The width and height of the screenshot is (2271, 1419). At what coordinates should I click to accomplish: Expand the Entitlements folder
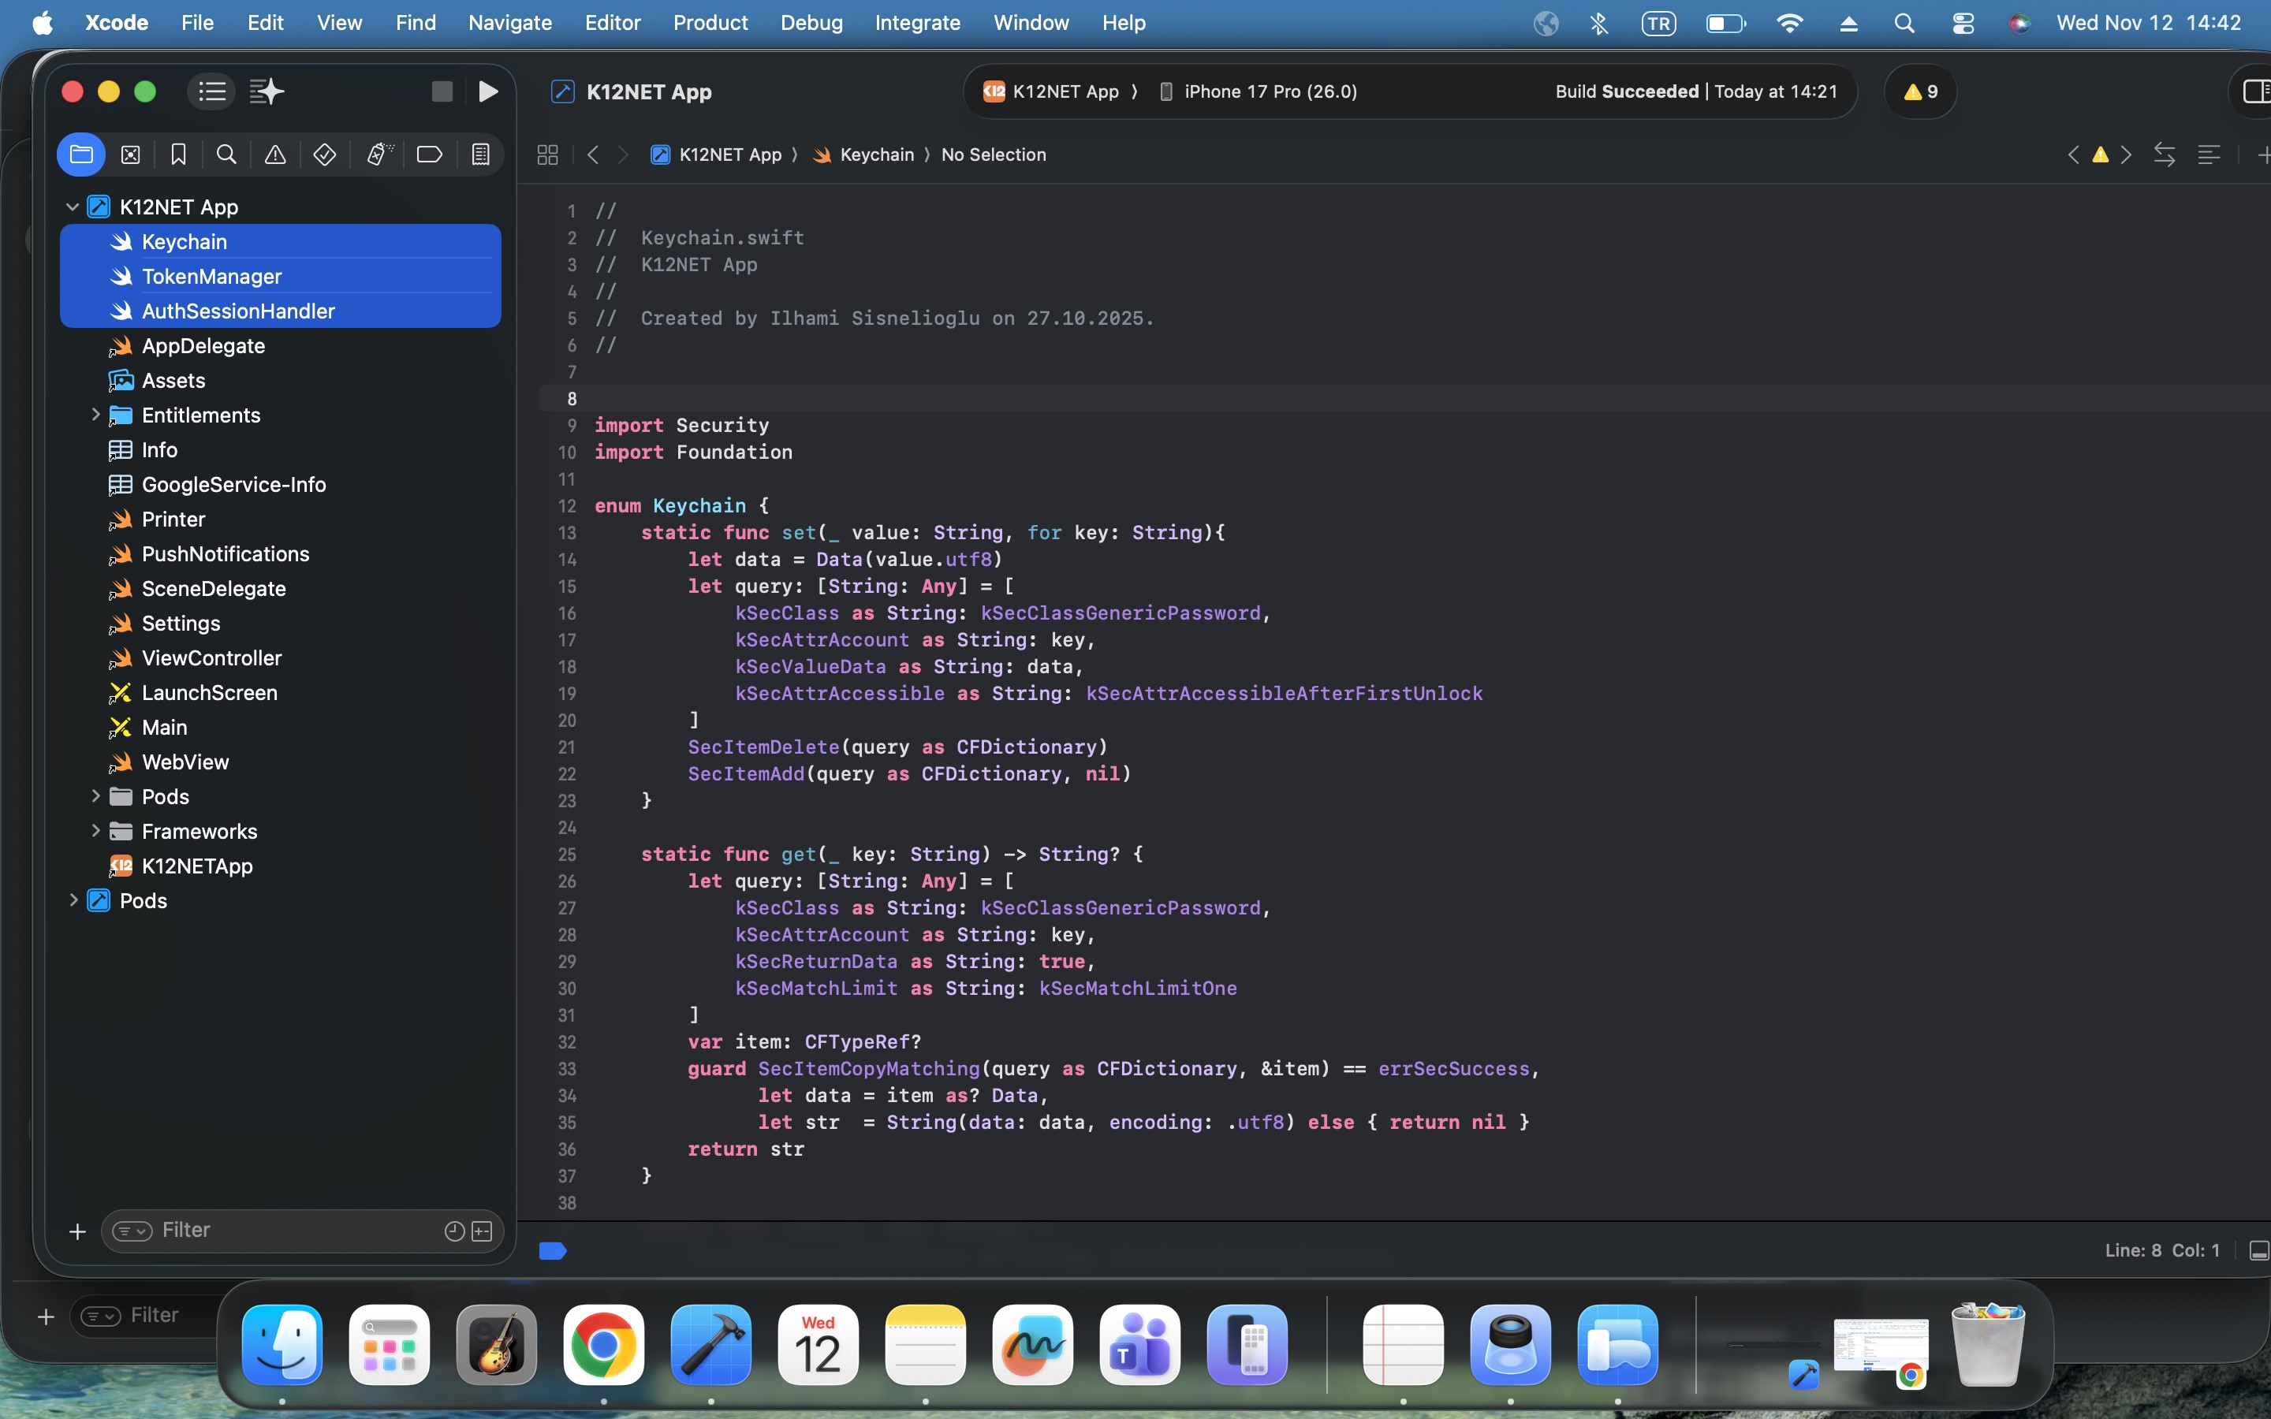[95, 415]
